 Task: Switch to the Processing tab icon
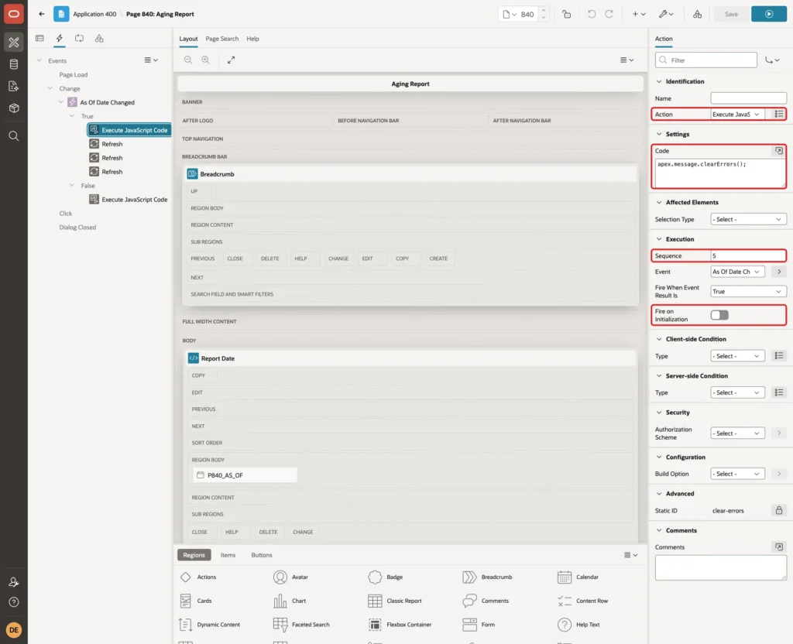pos(80,39)
